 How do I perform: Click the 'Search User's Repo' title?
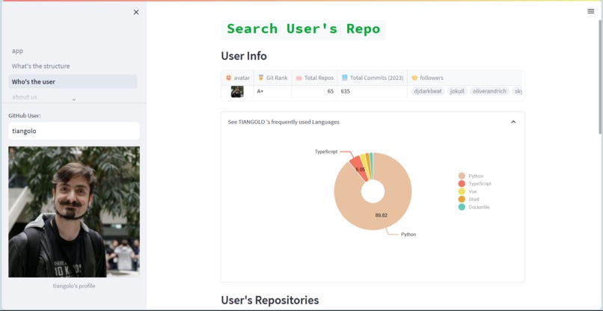click(x=304, y=29)
